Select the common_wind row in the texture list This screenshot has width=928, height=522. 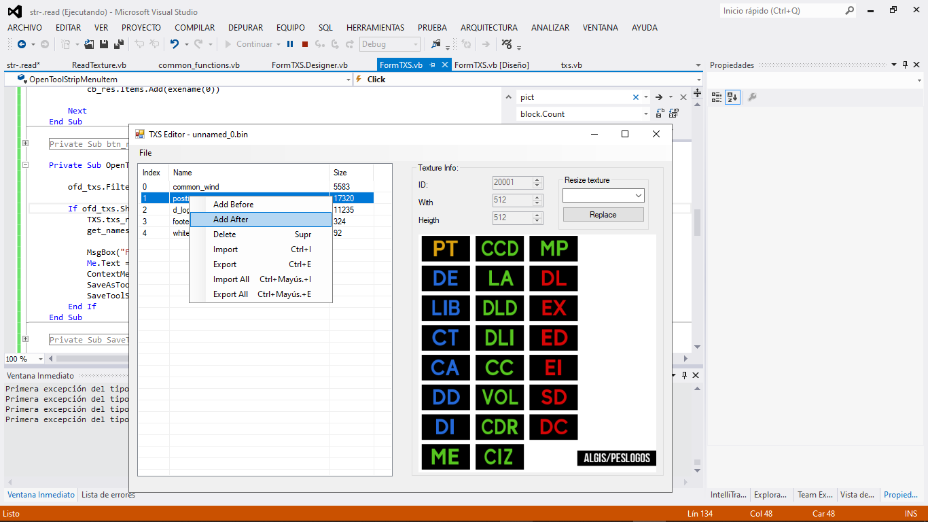tap(256, 186)
